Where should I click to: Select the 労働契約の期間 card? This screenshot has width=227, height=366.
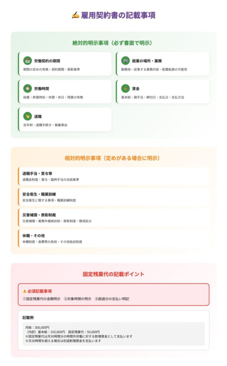coord(65,64)
